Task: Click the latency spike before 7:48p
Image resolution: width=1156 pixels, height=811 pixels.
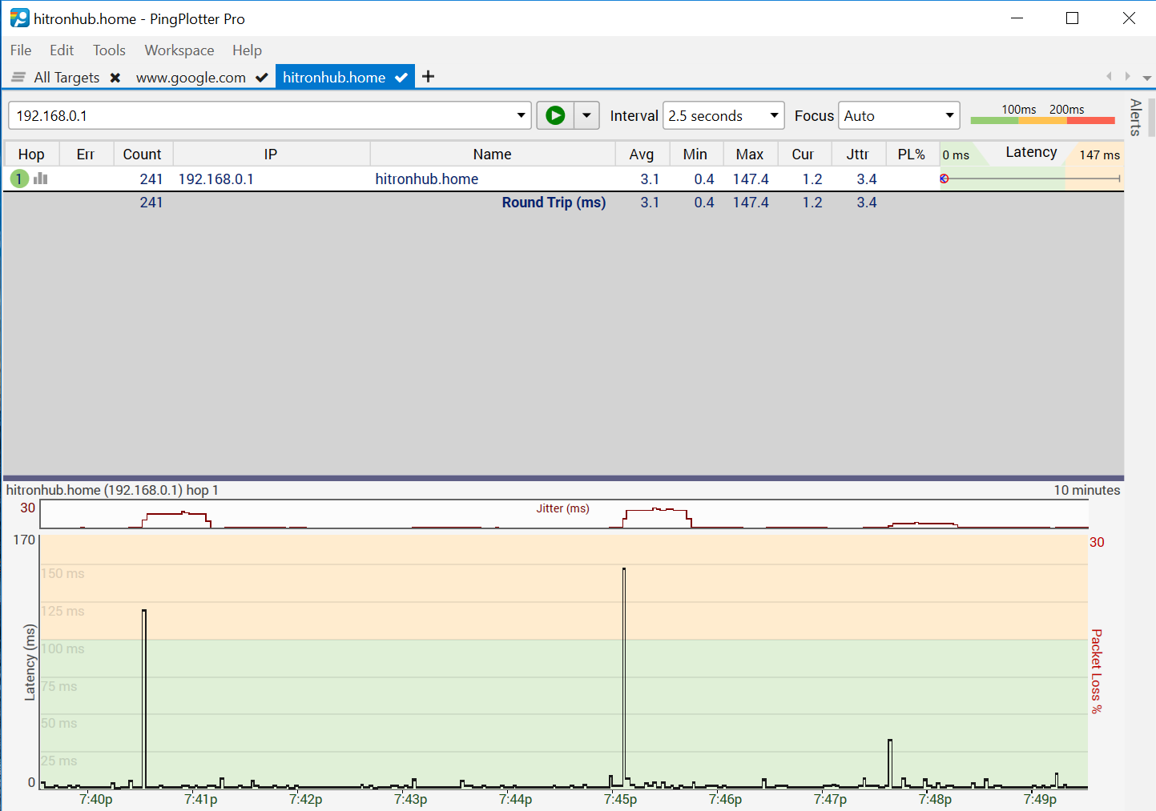Action: (890, 763)
